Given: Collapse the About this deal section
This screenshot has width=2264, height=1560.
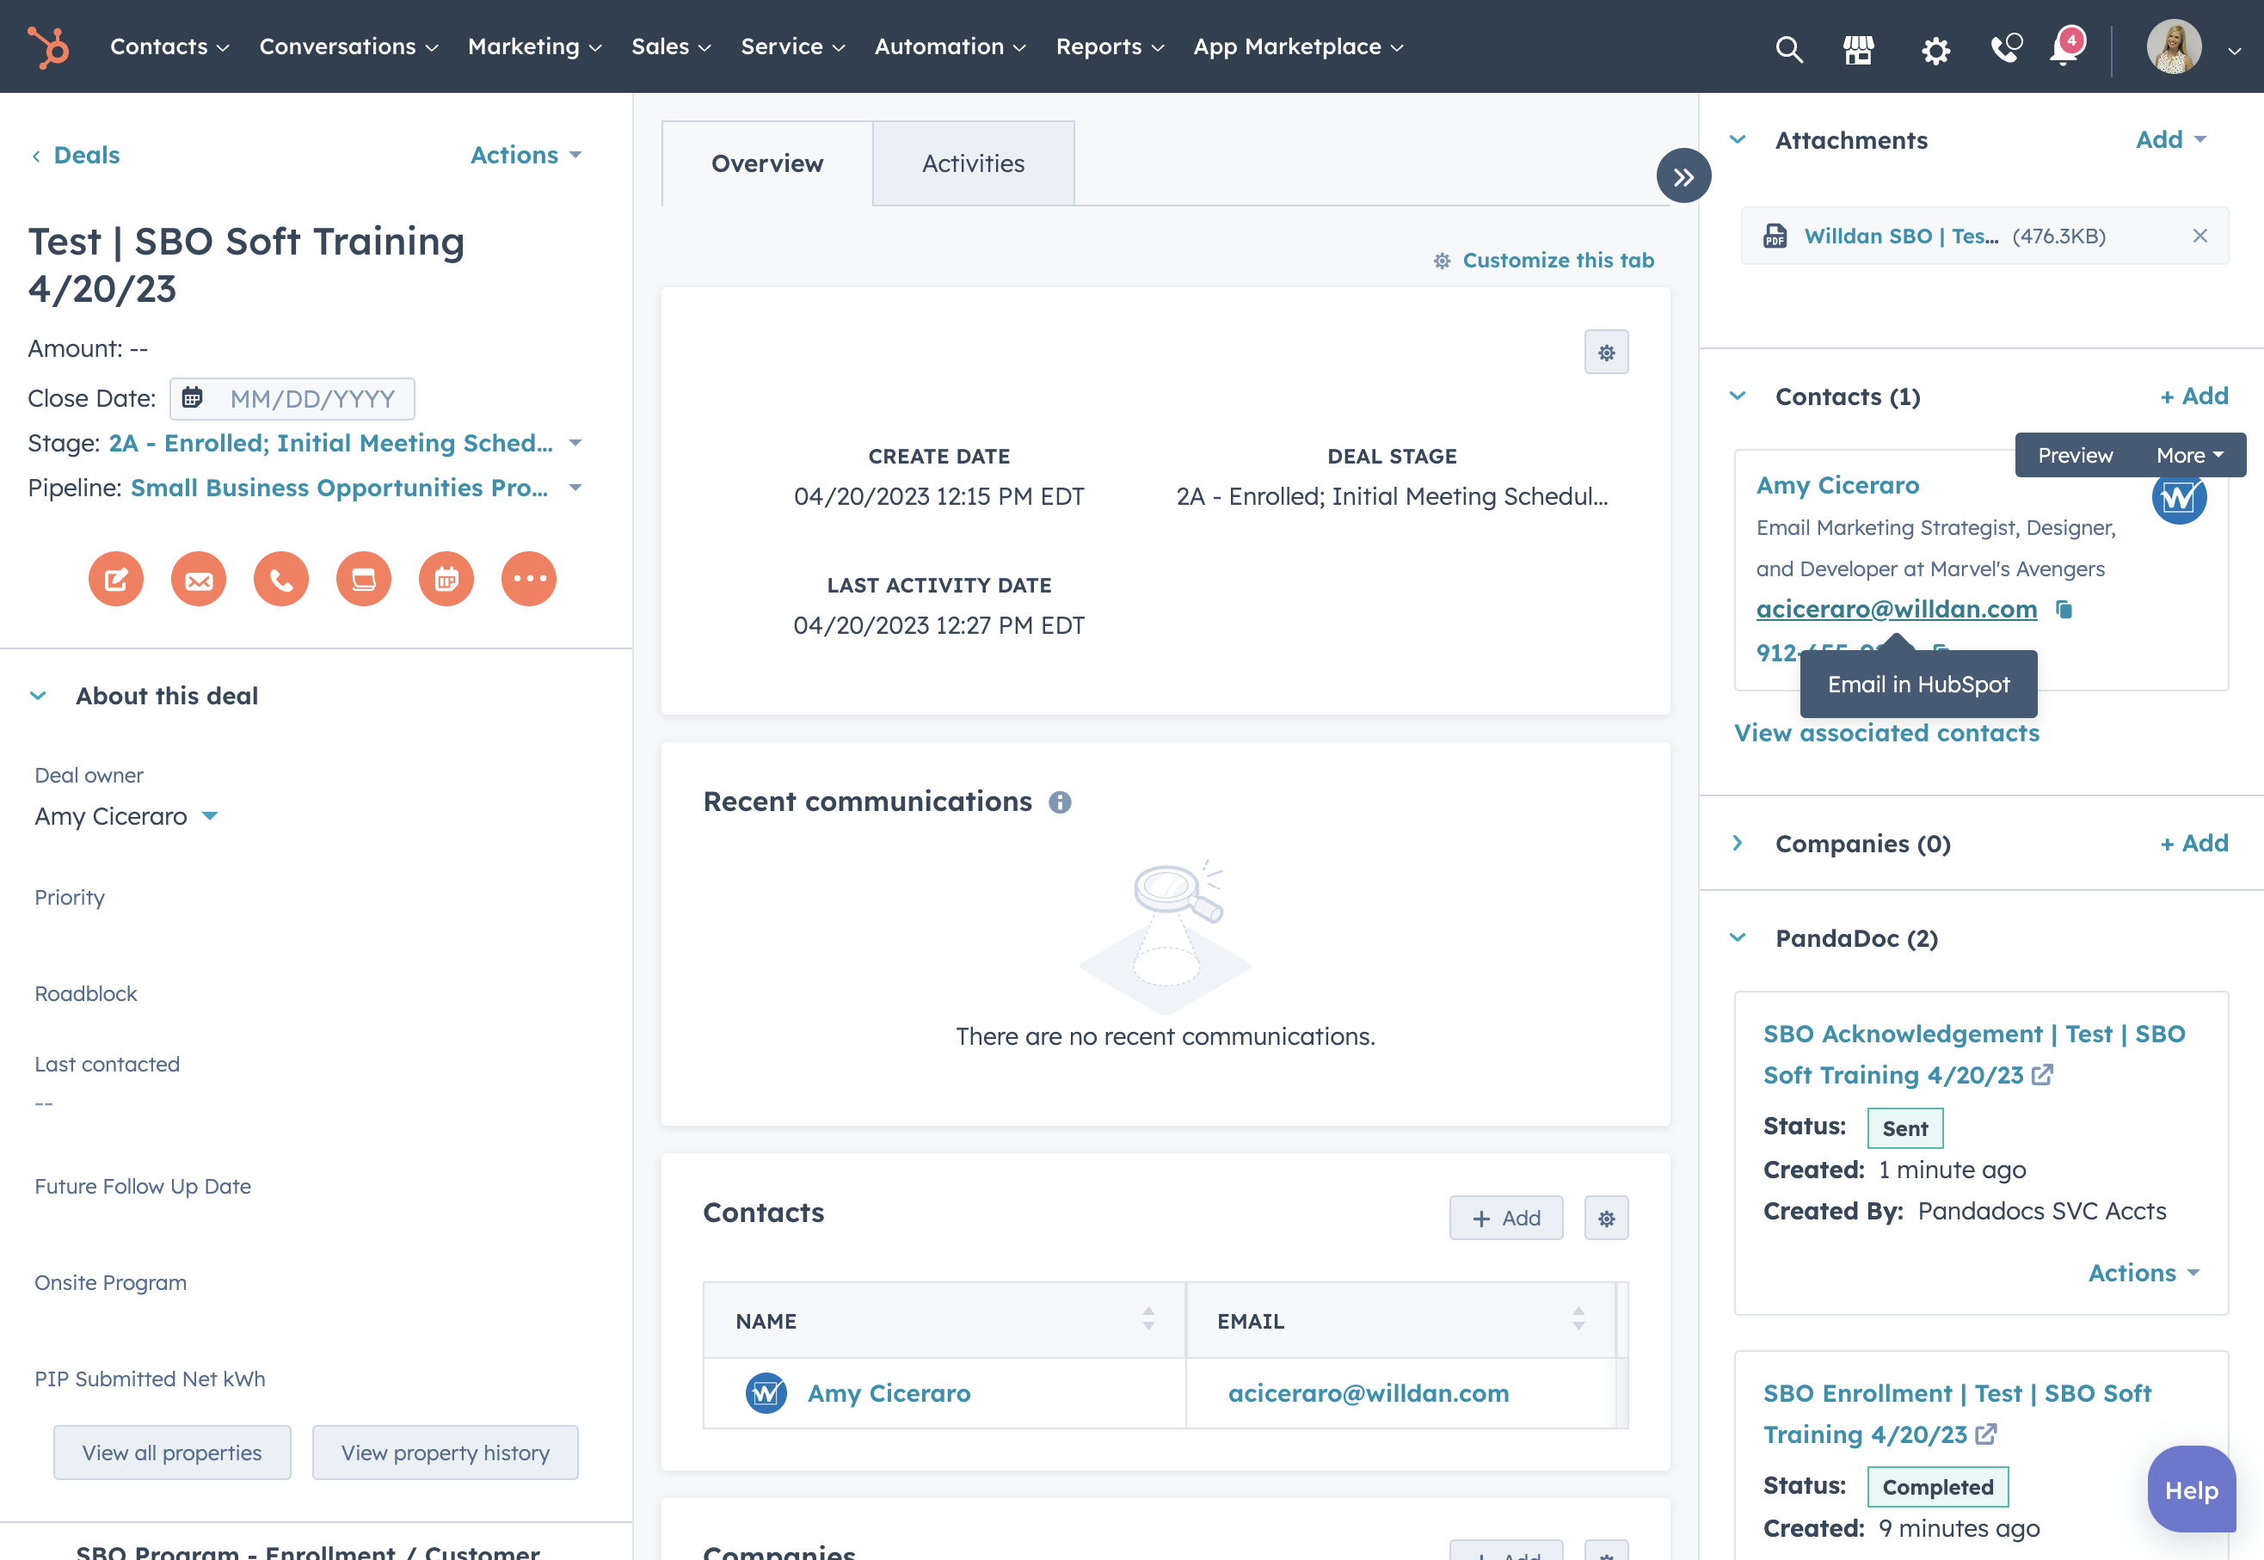Looking at the screenshot, I should point(38,696).
